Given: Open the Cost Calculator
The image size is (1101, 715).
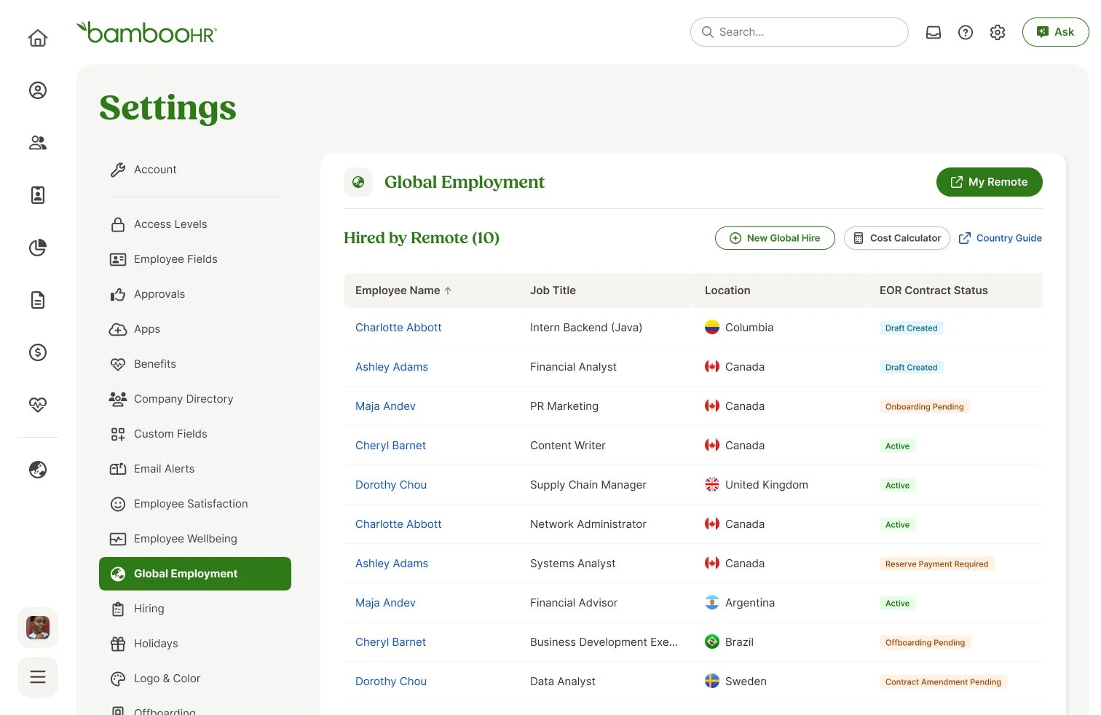Looking at the screenshot, I should [897, 238].
